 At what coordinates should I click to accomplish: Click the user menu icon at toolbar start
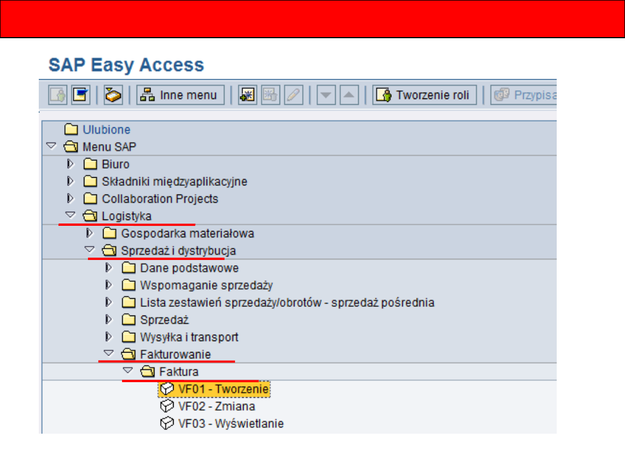(58, 96)
